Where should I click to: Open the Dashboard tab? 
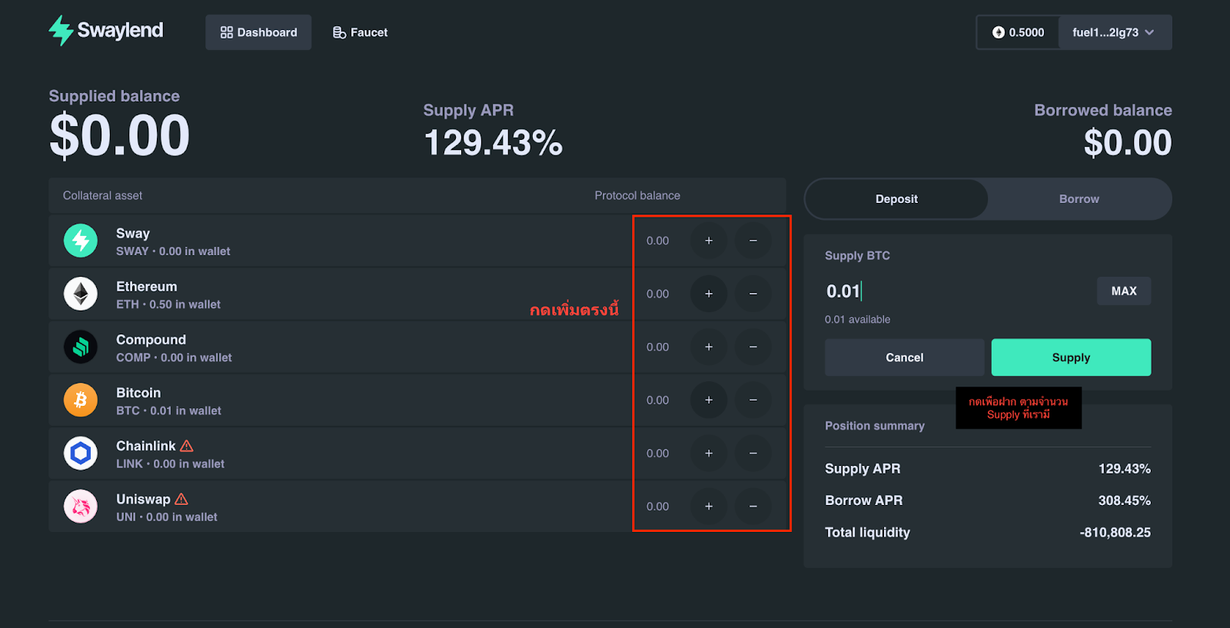point(258,32)
